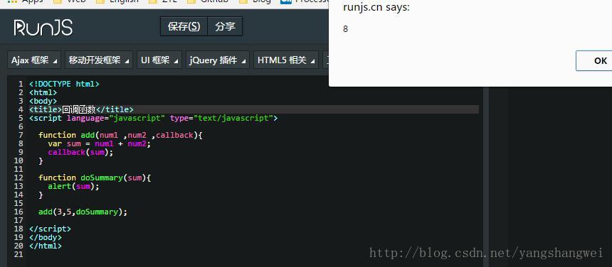The image size is (612, 267).
Task: Open the HTML5 相关 dropdown
Action: coord(286,60)
